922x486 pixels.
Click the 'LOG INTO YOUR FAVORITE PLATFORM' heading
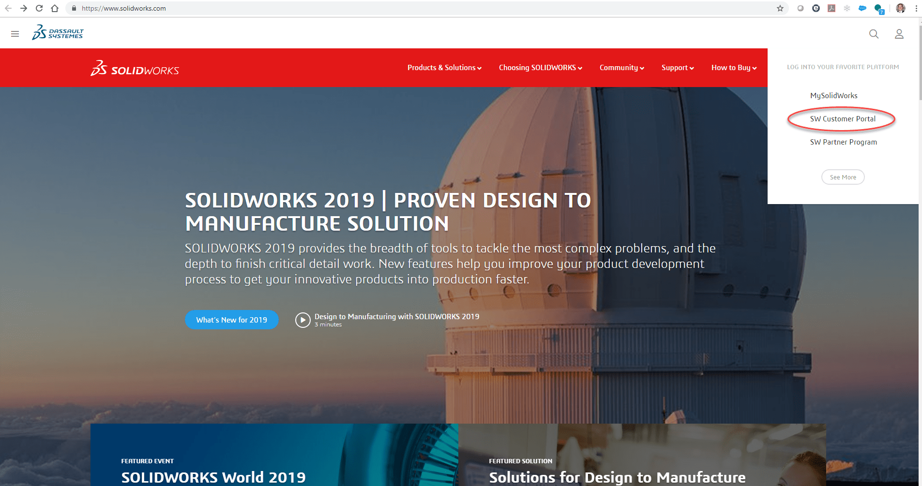(x=843, y=67)
